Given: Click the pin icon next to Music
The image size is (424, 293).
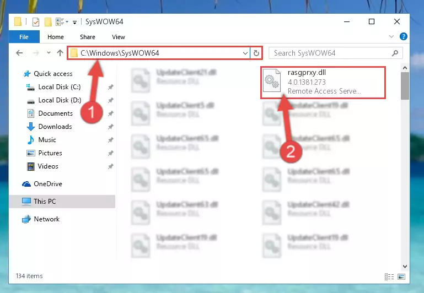Looking at the screenshot, I should [111, 140].
